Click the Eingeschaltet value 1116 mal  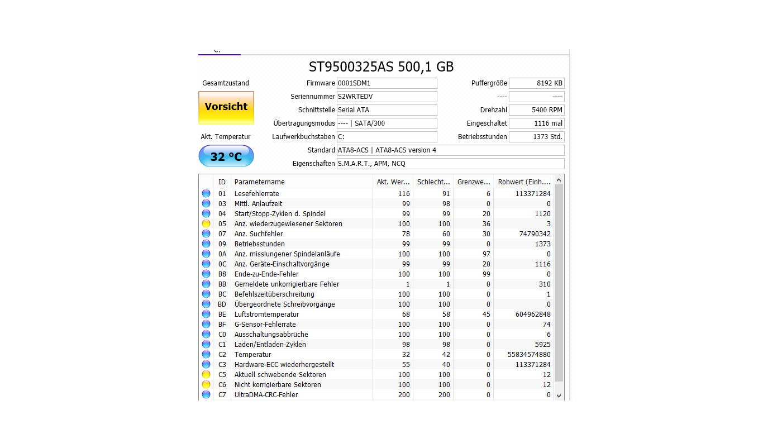[537, 123]
